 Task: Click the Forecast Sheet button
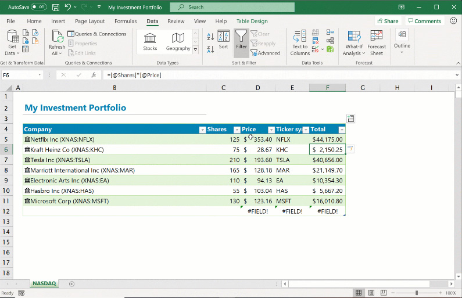[x=376, y=43]
